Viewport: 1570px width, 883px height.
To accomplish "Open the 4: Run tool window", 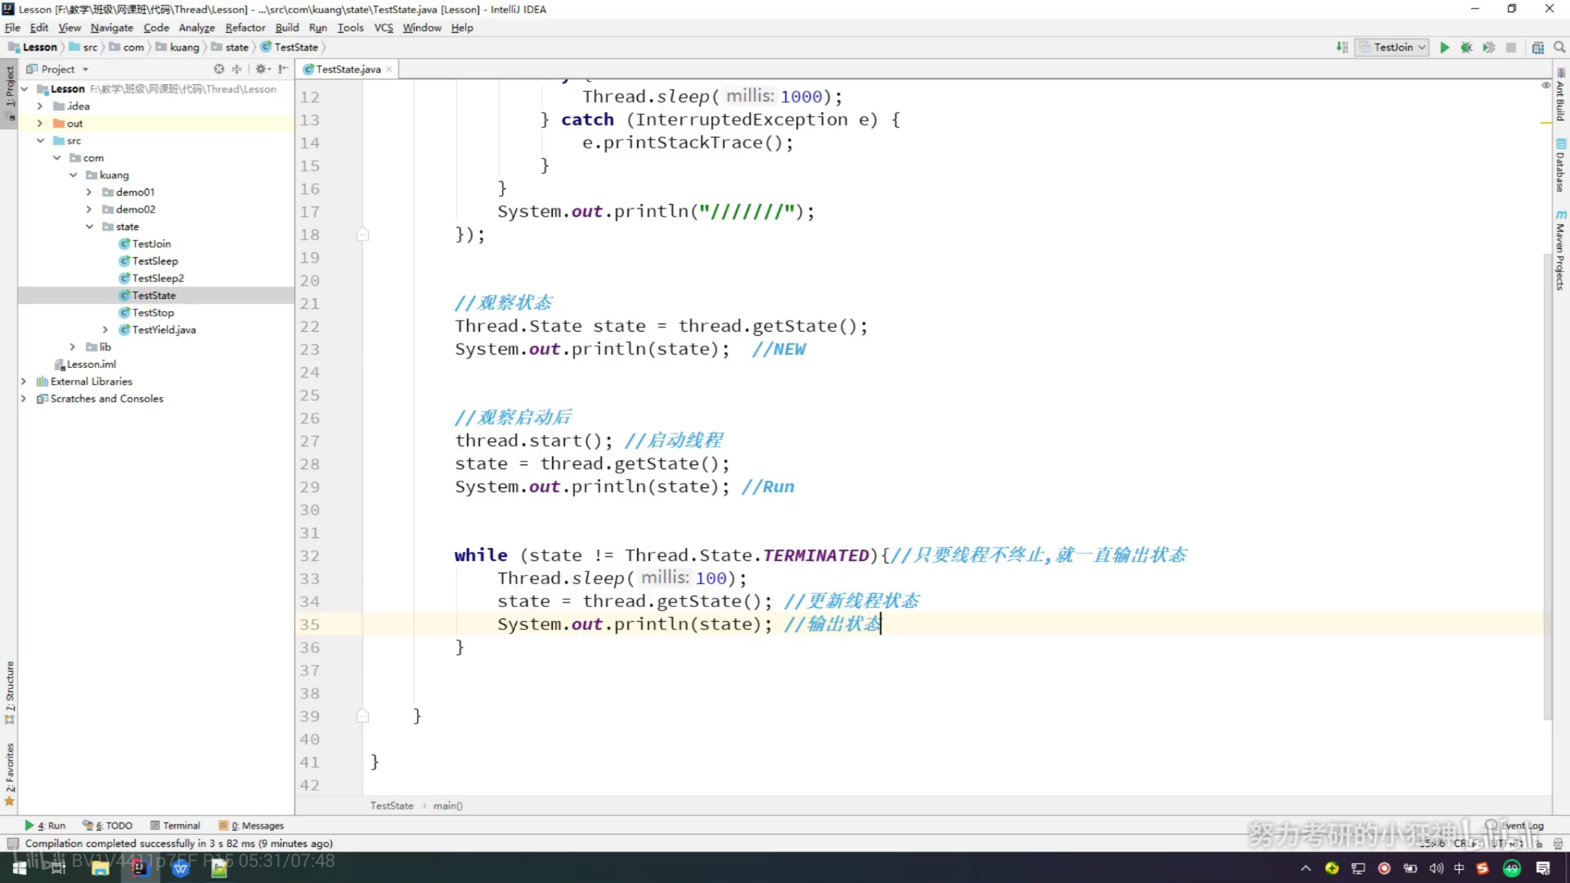I will pyautogui.click(x=44, y=826).
